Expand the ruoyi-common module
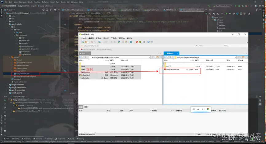 [x=7, y=85]
